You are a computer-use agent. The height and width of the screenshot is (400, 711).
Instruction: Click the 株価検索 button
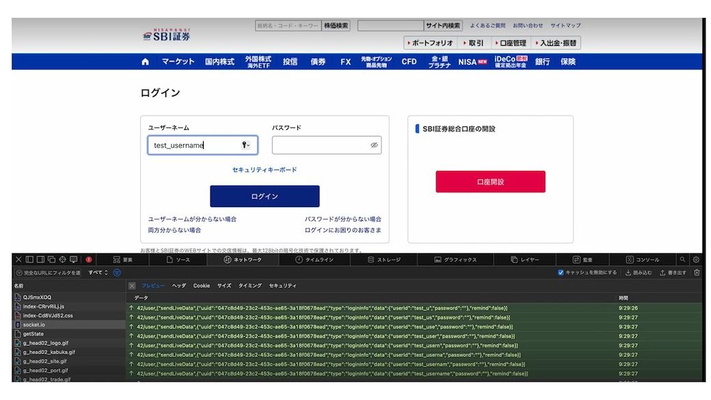coord(336,25)
